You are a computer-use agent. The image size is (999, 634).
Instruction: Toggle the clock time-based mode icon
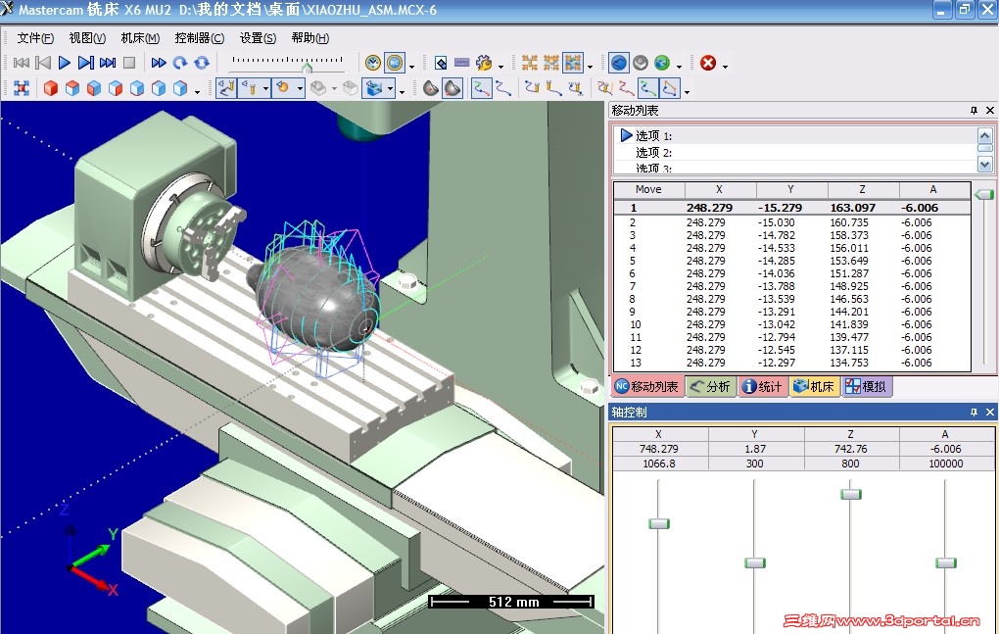tap(373, 63)
